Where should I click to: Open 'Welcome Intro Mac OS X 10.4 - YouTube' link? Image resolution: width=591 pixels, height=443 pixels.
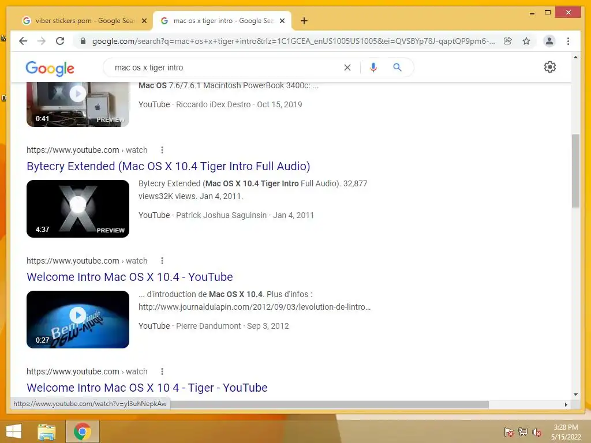130,277
